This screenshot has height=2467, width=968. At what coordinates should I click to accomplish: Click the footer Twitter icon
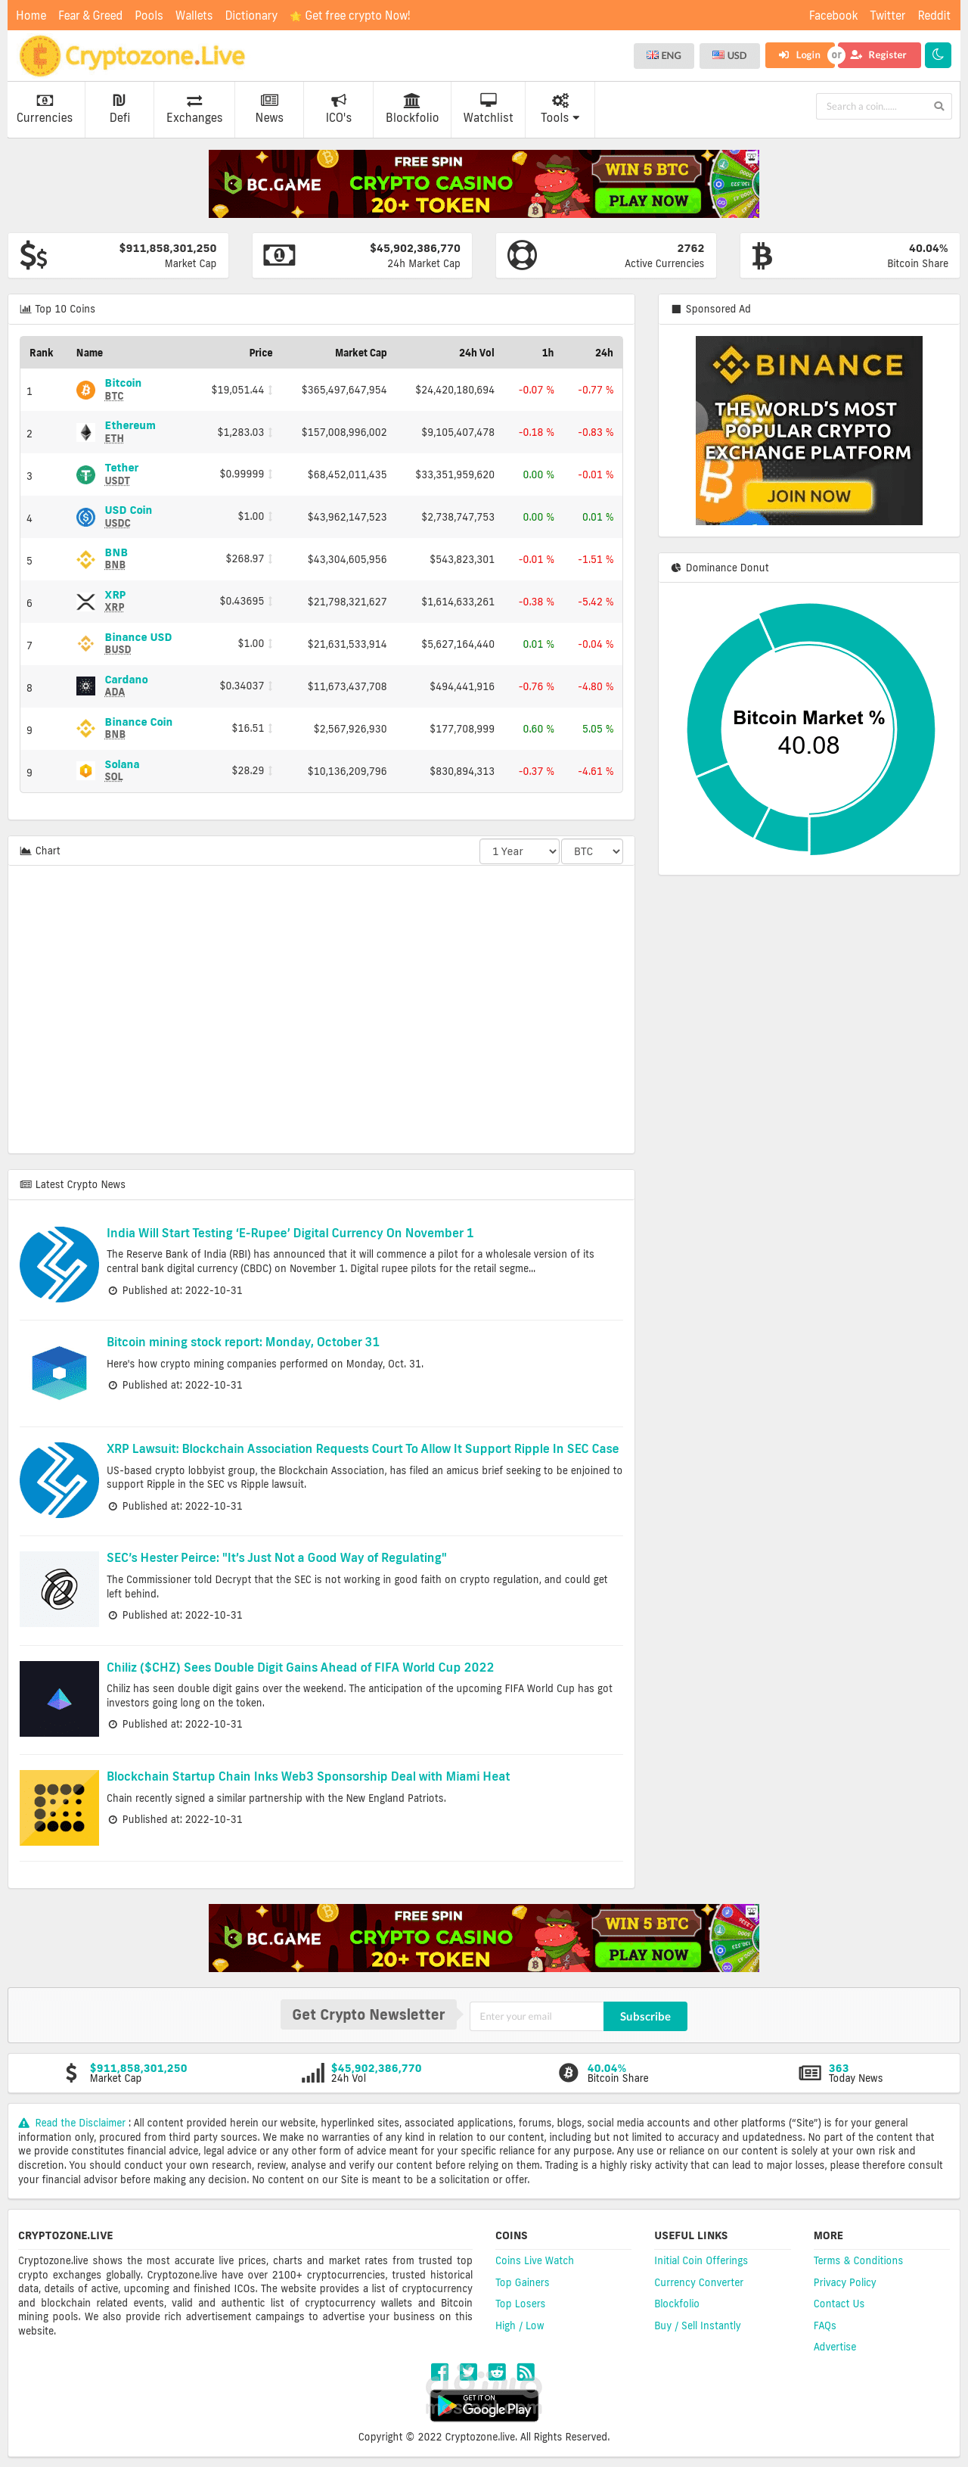pos(468,2372)
